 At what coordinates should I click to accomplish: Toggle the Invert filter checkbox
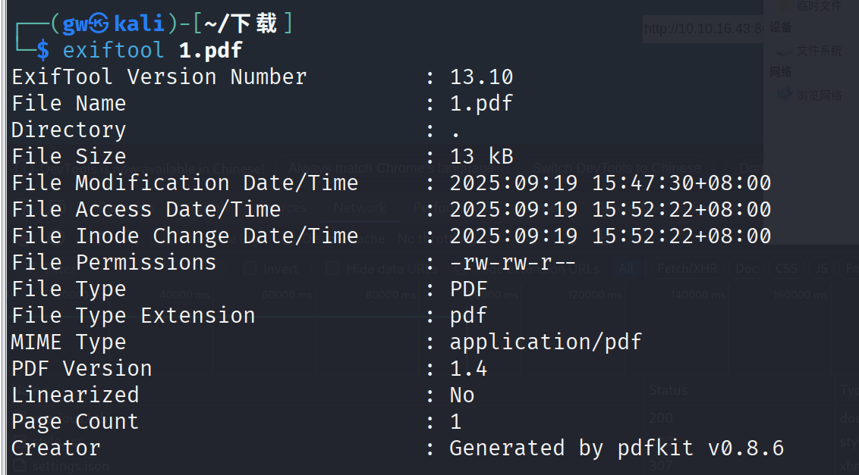(250, 268)
